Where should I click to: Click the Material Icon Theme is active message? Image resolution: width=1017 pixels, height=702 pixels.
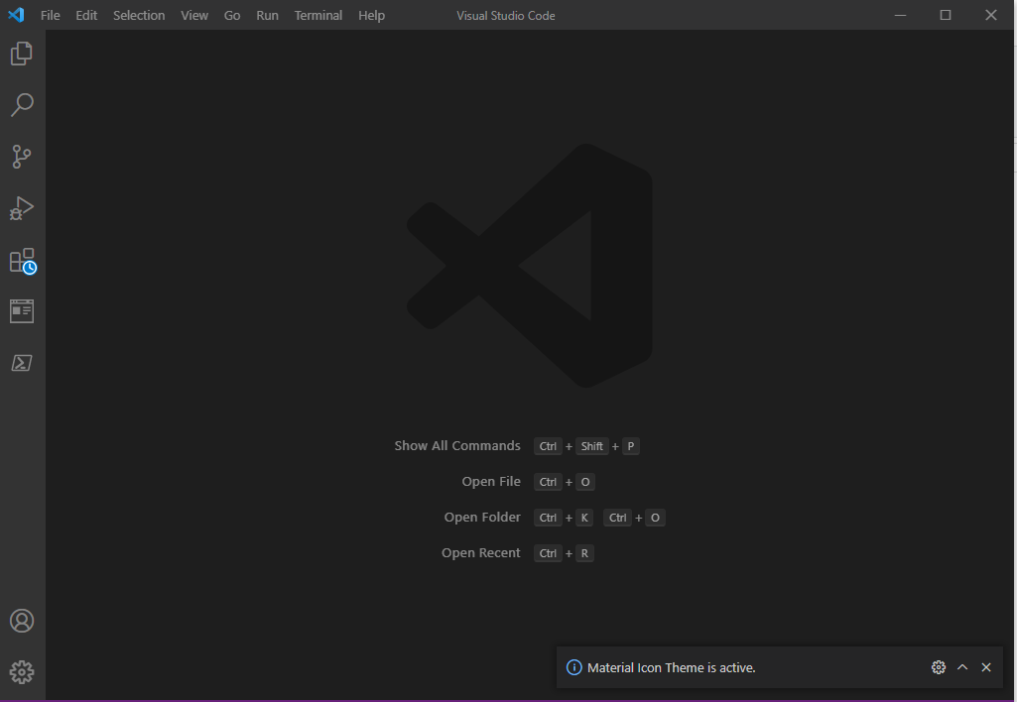[672, 667]
